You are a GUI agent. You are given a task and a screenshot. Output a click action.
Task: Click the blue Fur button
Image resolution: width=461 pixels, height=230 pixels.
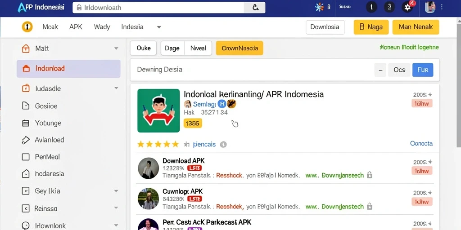[x=423, y=70]
